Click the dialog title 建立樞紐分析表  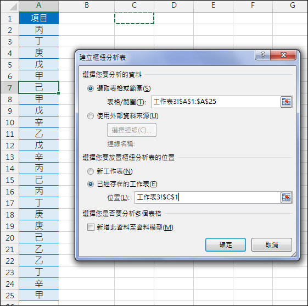pos(102,58)
